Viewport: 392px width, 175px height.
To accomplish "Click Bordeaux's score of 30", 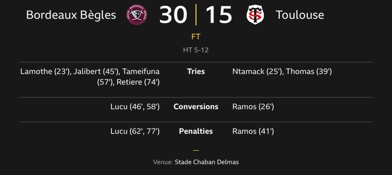I will pos(173,15).
